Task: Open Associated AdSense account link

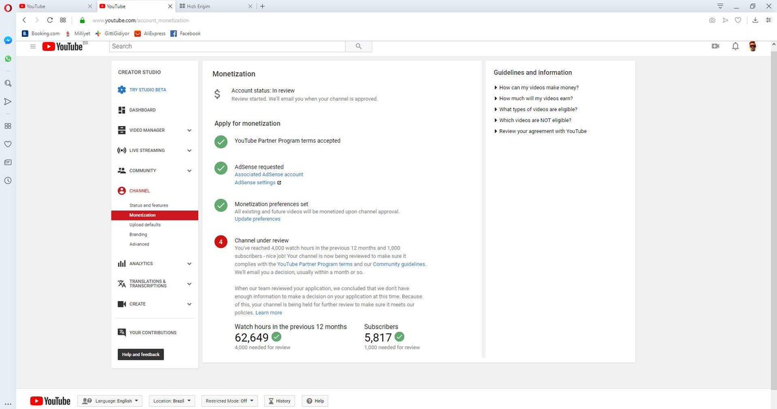Action: pyautogui.click(x=269, y=174)
